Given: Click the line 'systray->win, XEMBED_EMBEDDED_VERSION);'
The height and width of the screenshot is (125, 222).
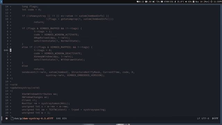Looking at the screenshot, I should pyautogui.click(x=75, y=75).
